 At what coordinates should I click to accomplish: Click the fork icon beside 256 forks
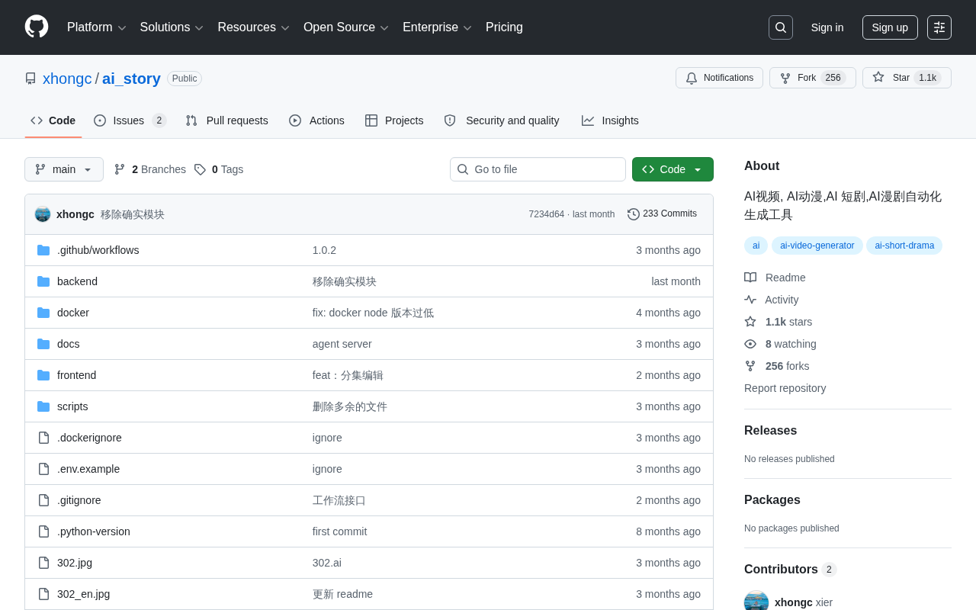(750, 366)
